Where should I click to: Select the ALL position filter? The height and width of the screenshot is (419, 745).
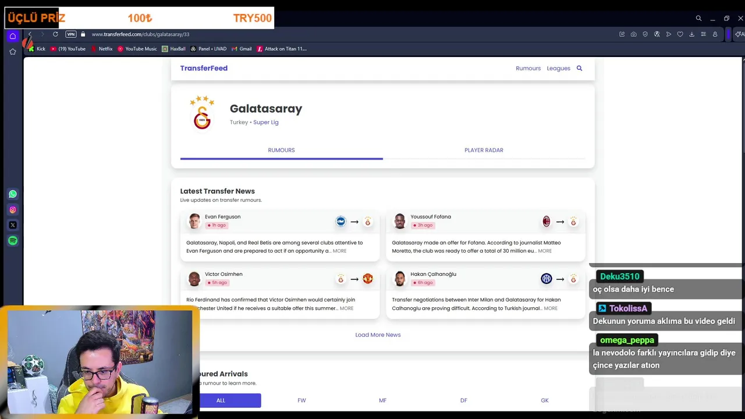pyautogui.click(x=221, y=400)
